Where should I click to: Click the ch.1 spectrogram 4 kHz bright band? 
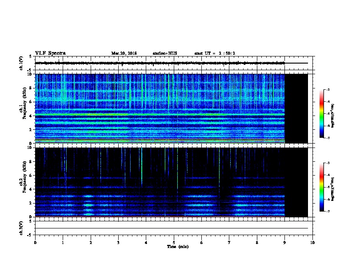tap(160, 115)
